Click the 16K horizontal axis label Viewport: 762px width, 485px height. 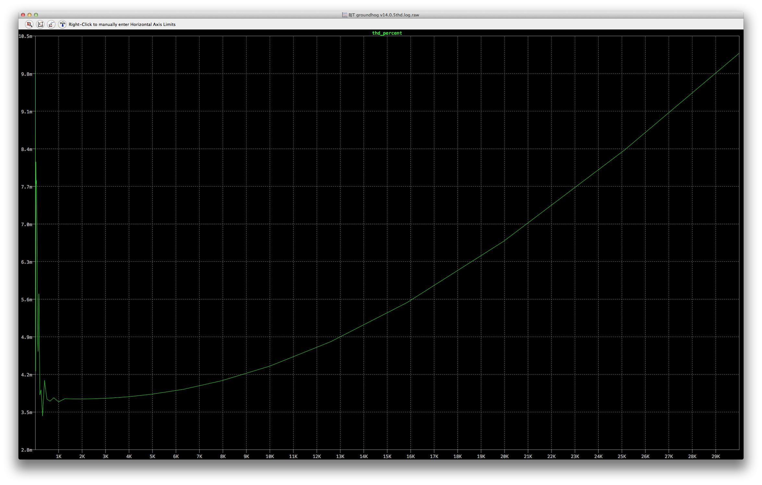point(411,456)
